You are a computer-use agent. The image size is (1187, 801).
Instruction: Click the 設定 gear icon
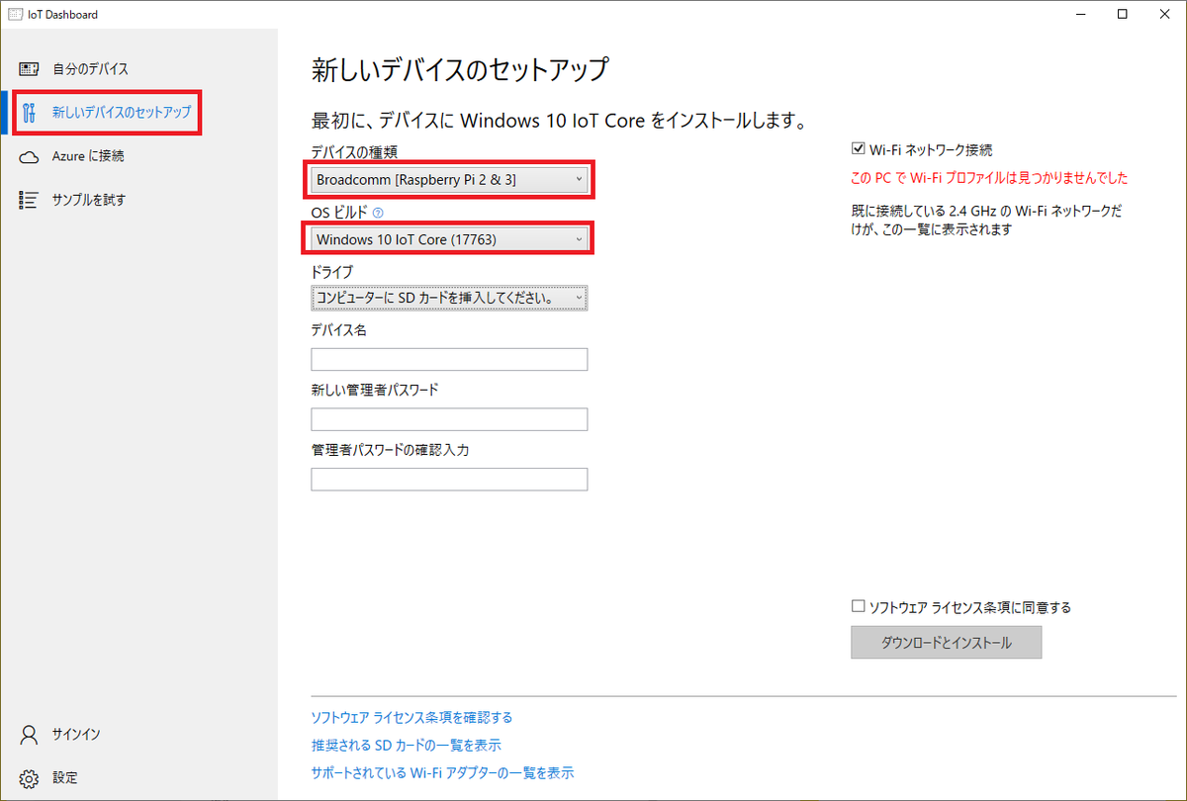(x=29, y=778)
